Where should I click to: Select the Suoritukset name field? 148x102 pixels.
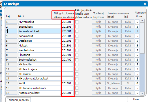tap(39, 26)
